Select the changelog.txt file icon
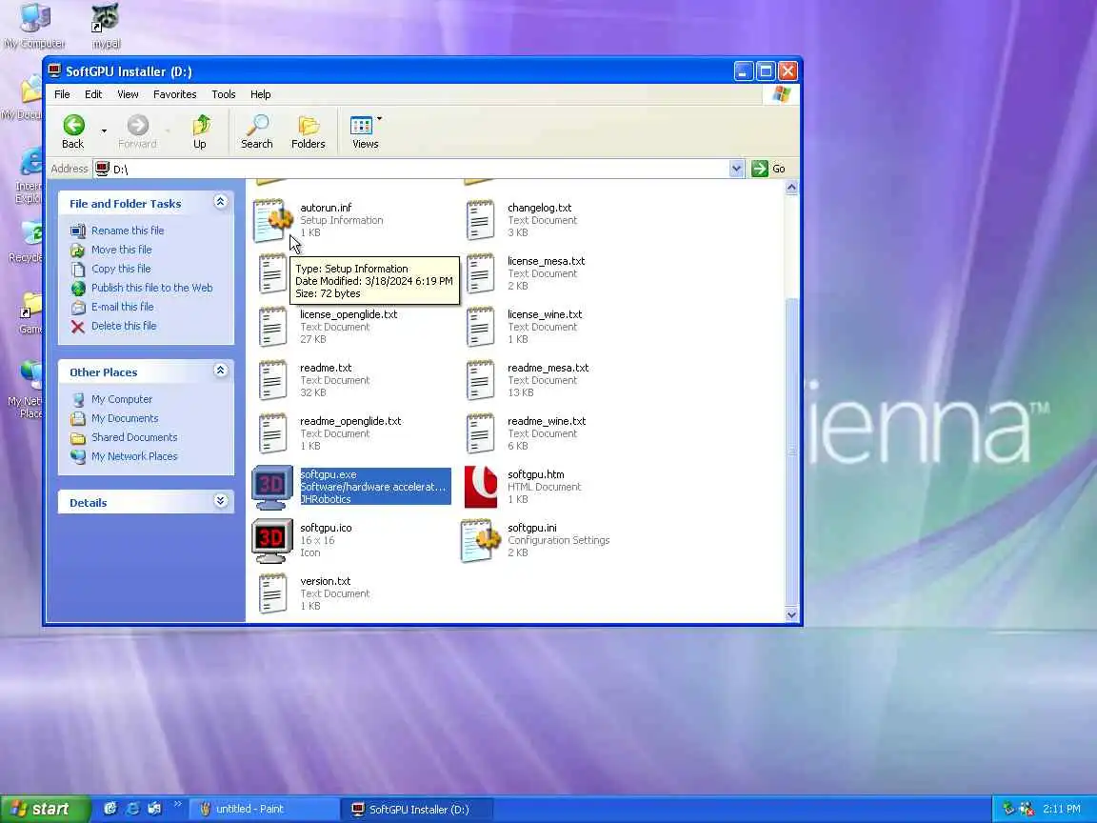This screenshot has height=823, width=1097. [480, 220]
